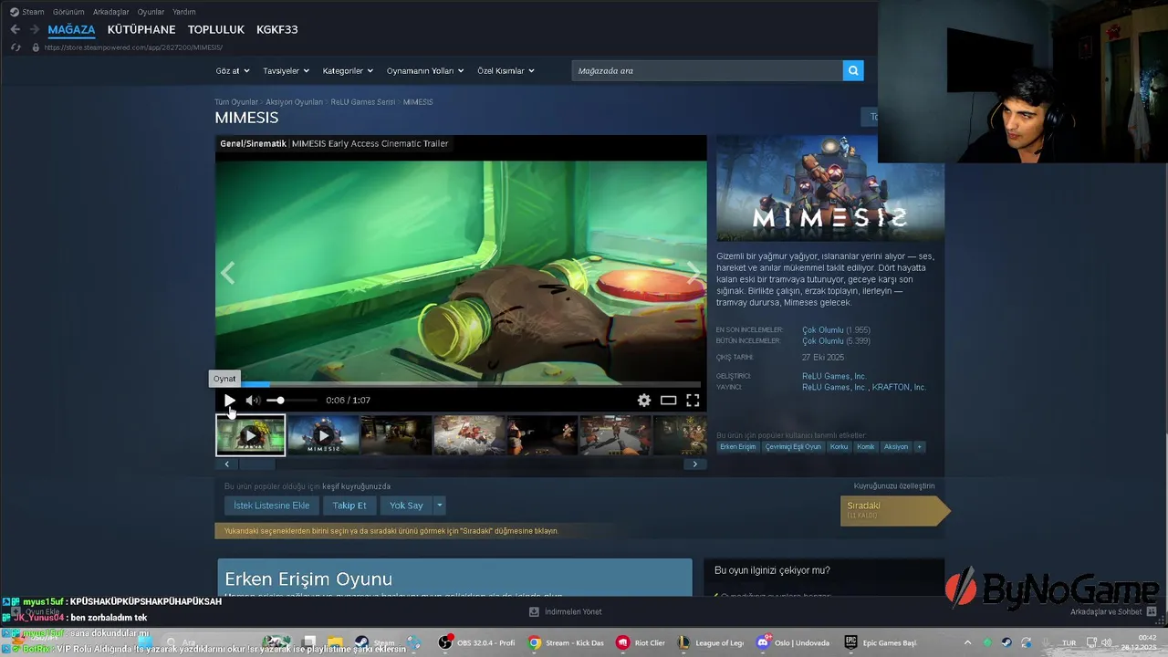Open Riot Client in the taskbar
1168x657 pixels.
(x=641, y=642)
